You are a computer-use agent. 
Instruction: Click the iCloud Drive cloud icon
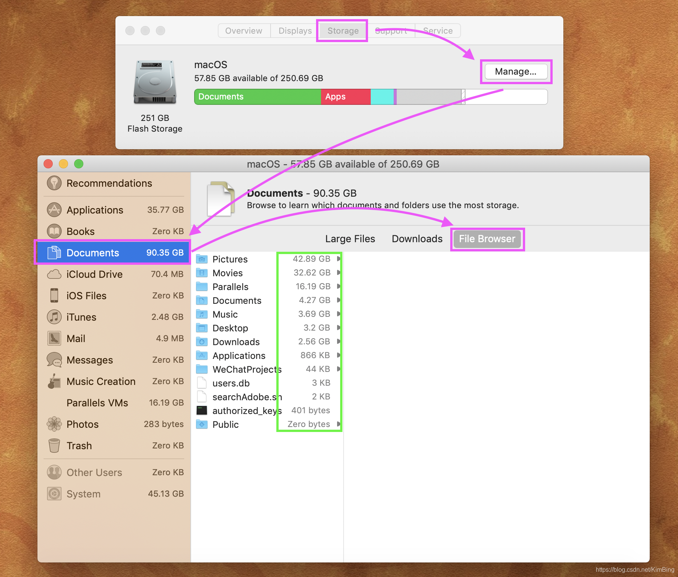pos(54,274)
